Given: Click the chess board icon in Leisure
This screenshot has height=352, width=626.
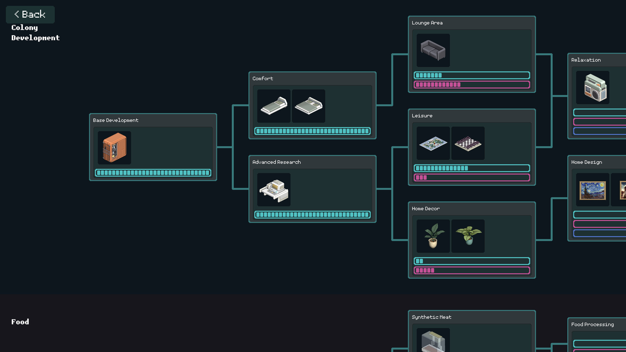Looking at the screenshot, I should [x=468, y=143].
